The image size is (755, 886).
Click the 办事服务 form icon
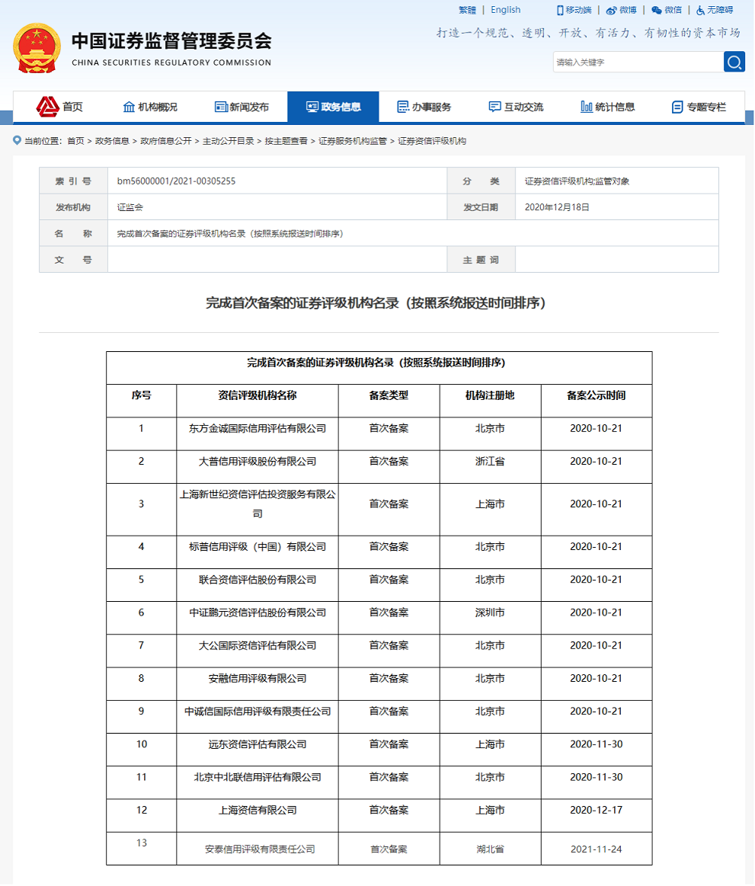click(x=403, y=107)
